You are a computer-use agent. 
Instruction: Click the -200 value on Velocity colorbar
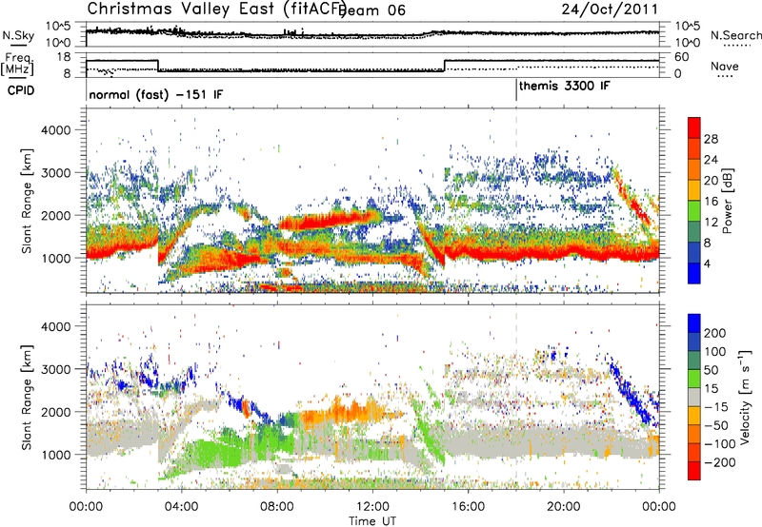click(x=719, y=462)
